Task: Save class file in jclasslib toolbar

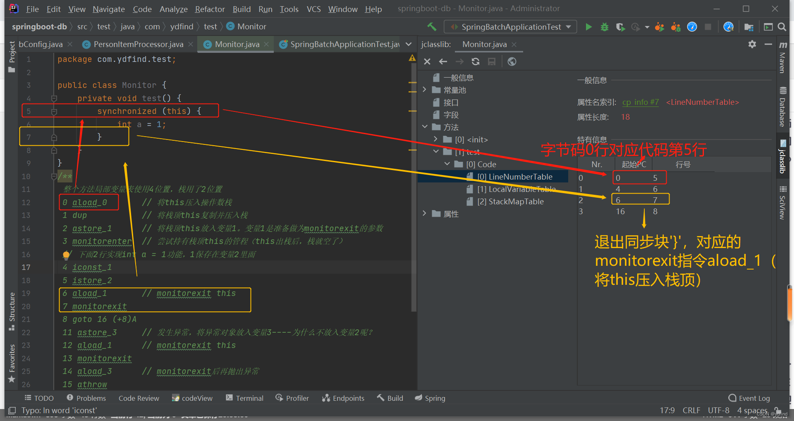Action: point(492,61)
